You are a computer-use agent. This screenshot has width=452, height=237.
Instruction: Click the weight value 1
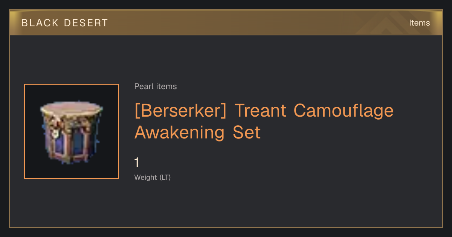pyautogui.click(x=137, y=163)
